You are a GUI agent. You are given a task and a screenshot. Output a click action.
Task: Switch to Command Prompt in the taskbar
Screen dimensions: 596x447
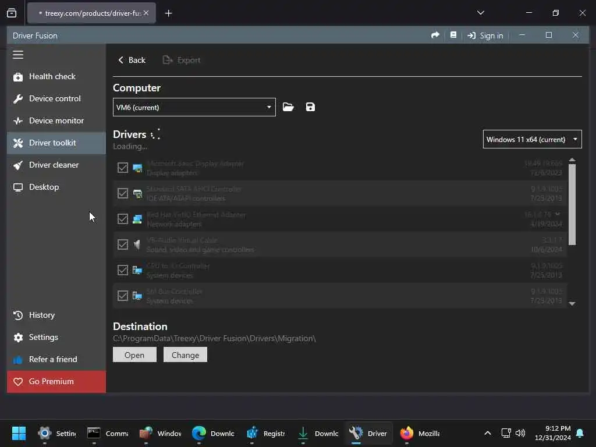(108, 433)
